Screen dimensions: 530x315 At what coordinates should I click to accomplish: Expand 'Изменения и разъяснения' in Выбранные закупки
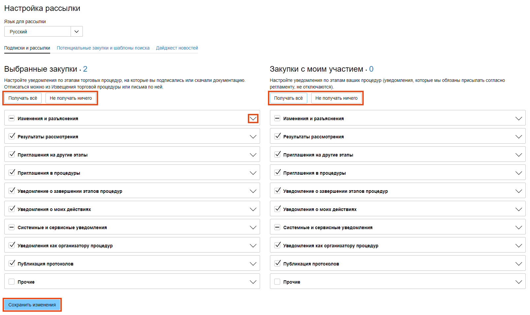[x=253, y=119]
